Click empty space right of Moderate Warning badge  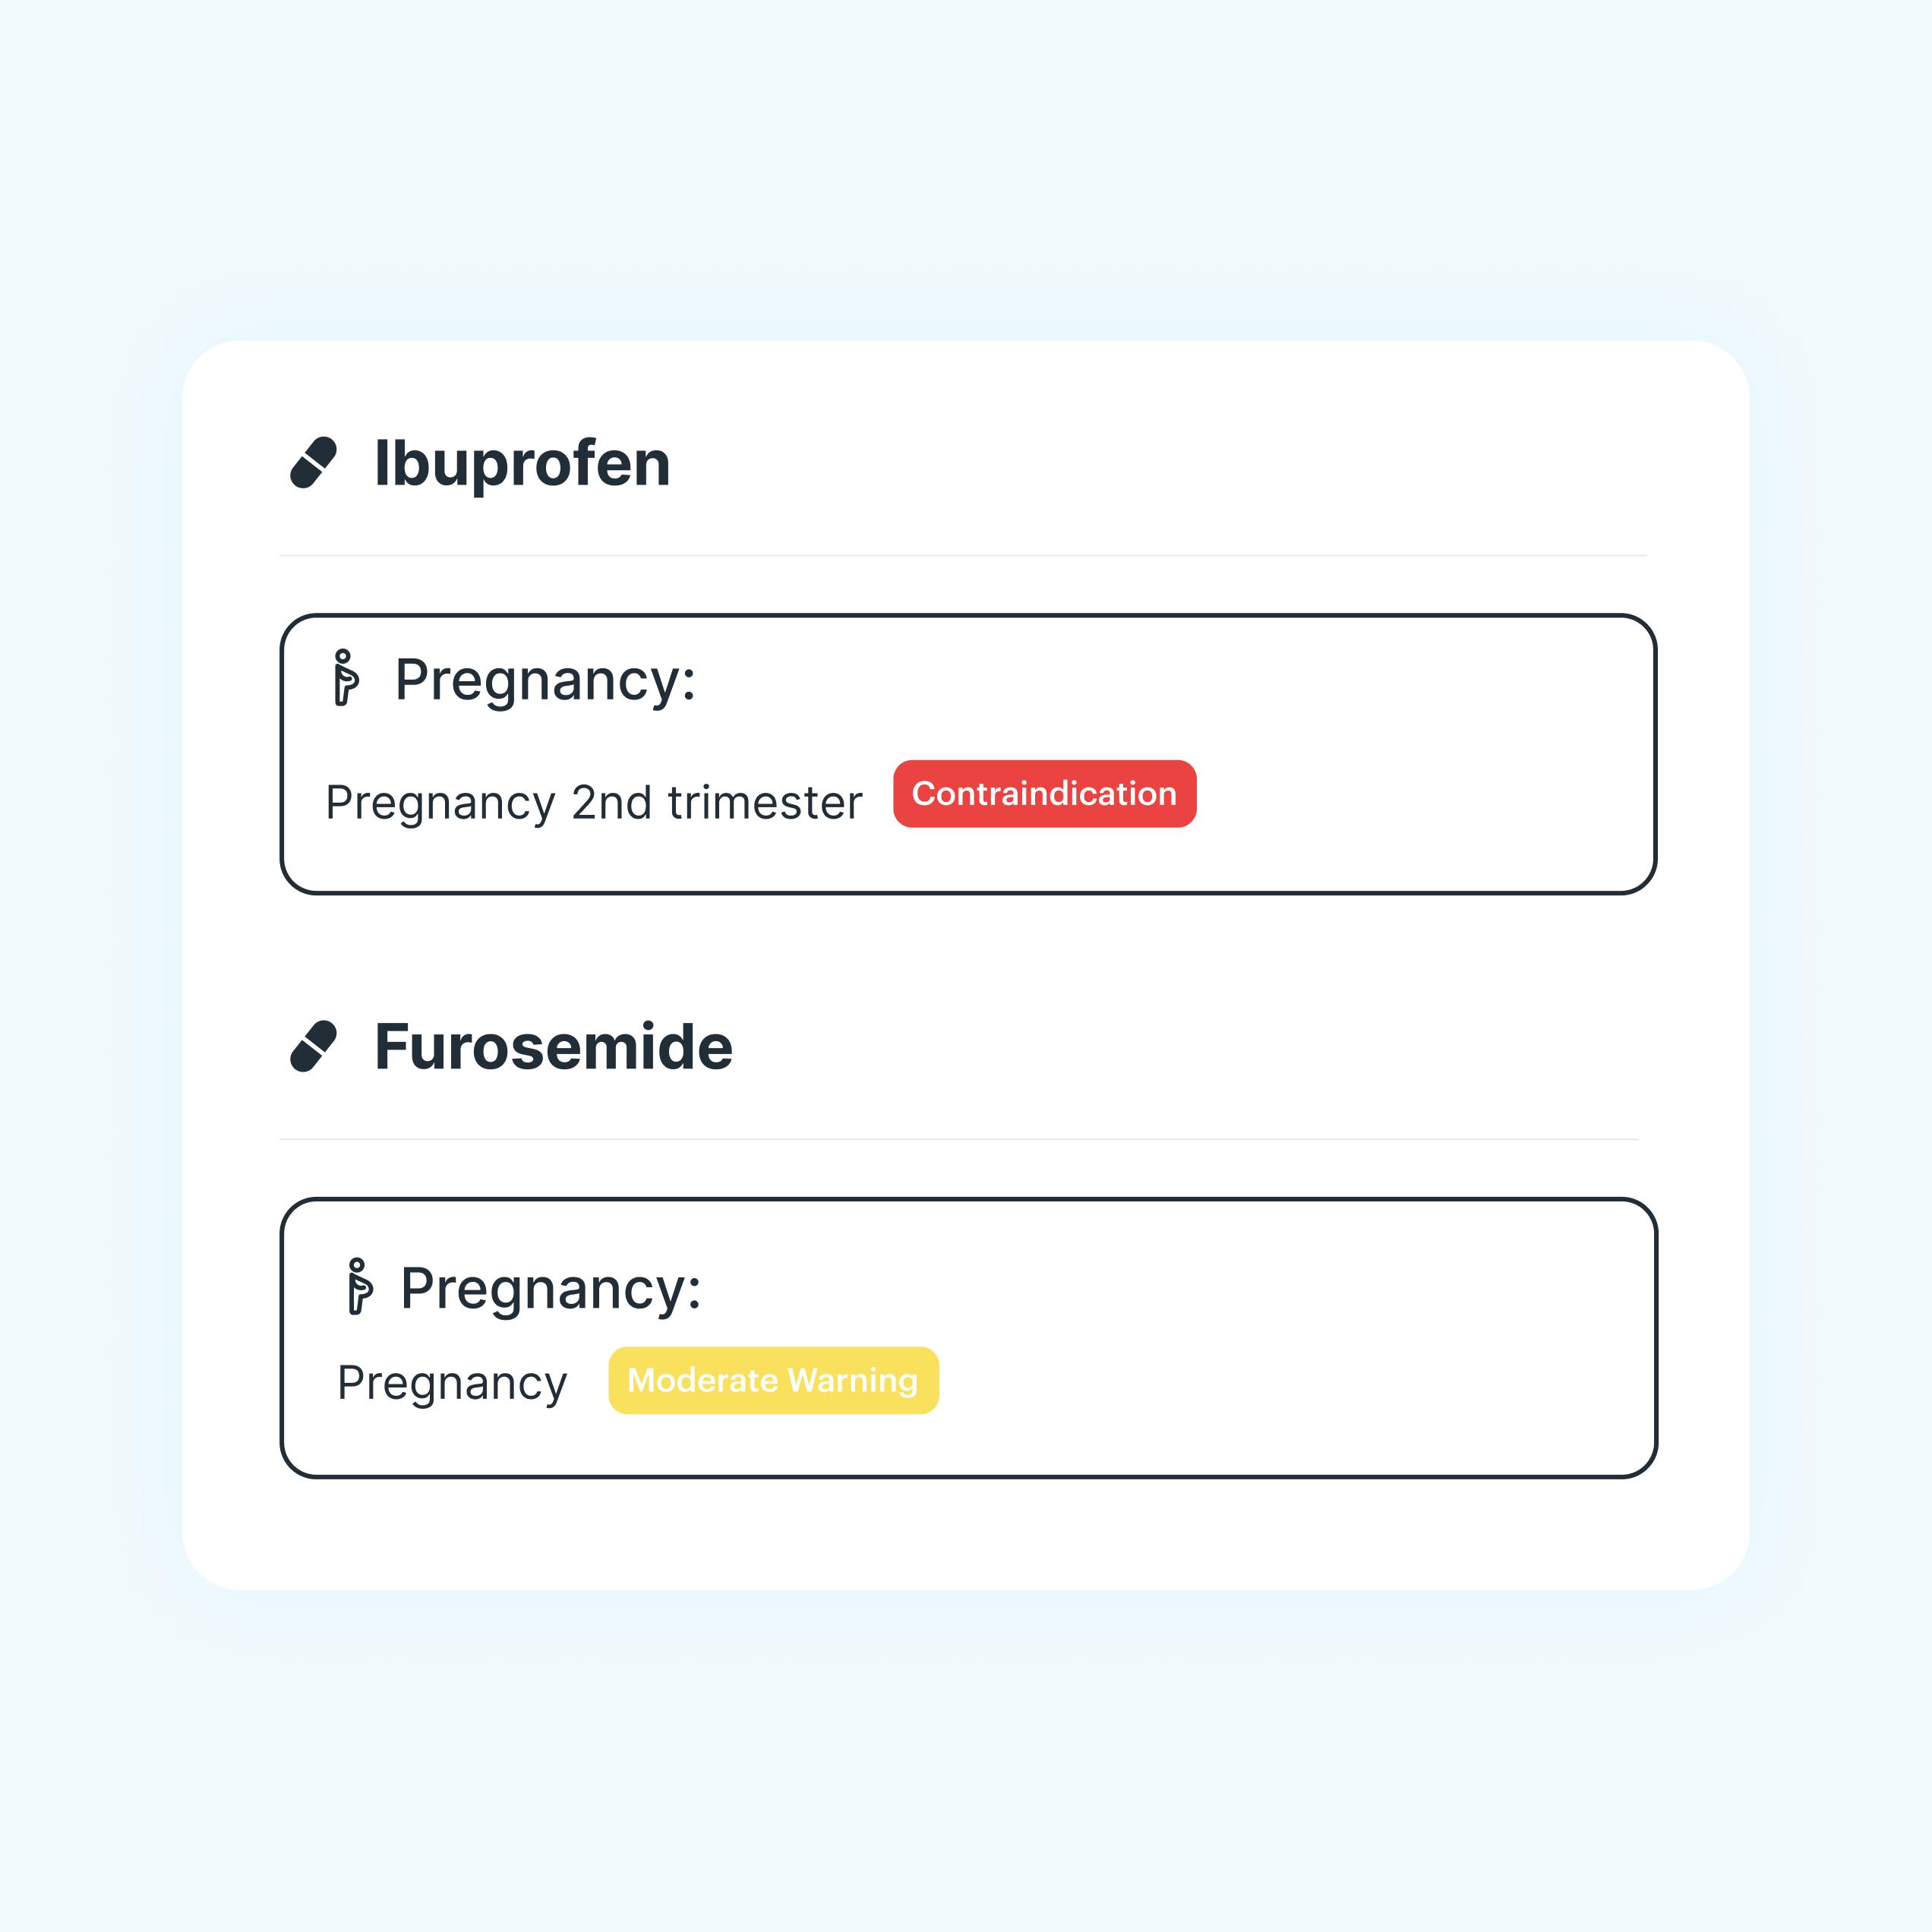point(1290,1380)
